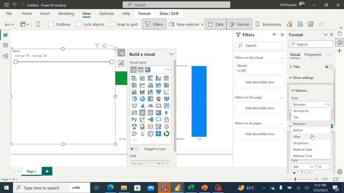
Task: Select the Slicer visual type
Action: 142,113
